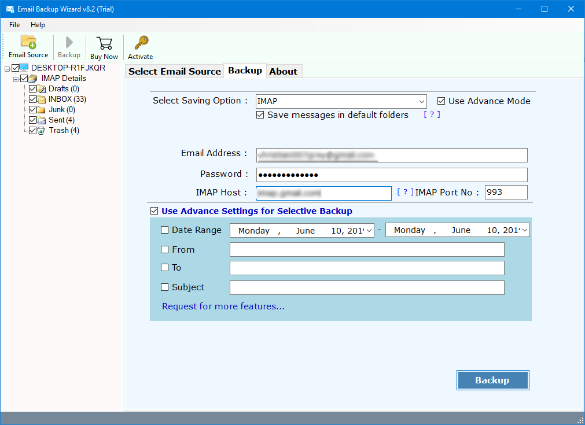The width and height of the screenshot is (585, 425).
Task: Click the blue Backup button
Action: coord(492,380)
